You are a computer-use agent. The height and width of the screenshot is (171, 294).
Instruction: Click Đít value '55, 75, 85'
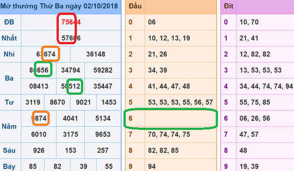(x=255, y=102)
